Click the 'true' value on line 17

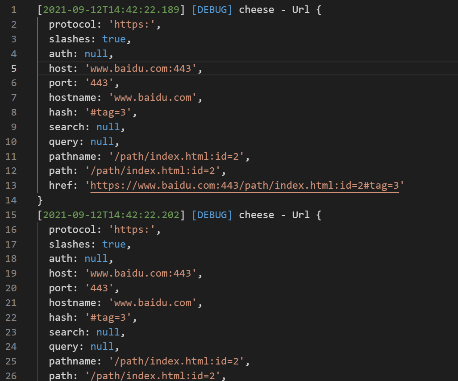pyautogui.click(x=114, y=244)
